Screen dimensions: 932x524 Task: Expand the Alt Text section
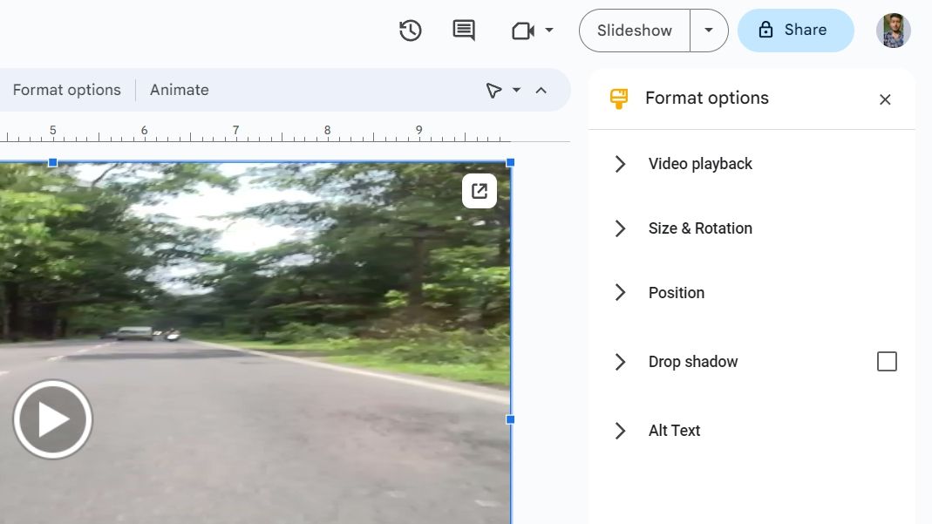(620, 430)
